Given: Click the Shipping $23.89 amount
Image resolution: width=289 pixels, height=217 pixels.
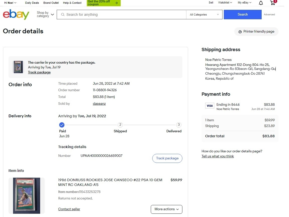Looking at the screenshot, I should click(x=269, y=126).
